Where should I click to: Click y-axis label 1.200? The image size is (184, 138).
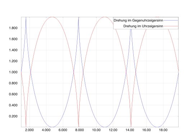point(13,61)
